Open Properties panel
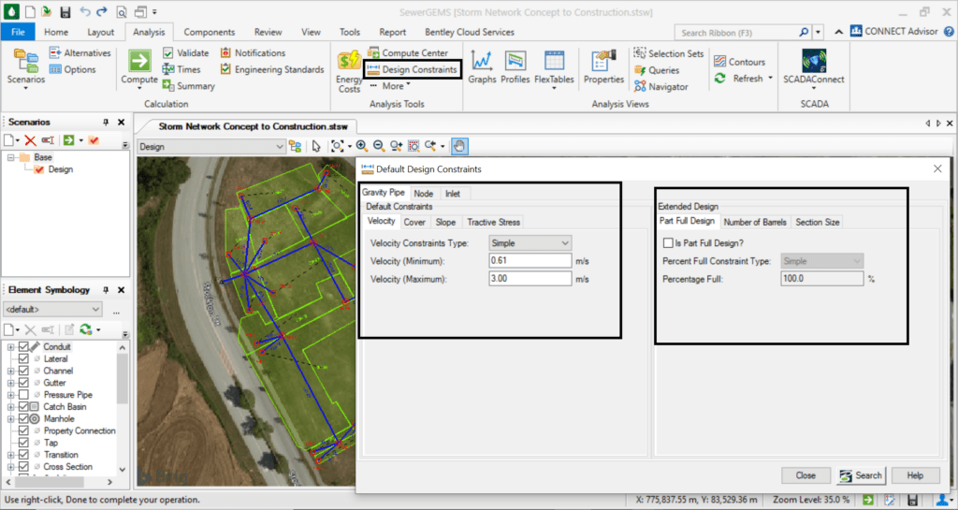This screenshot has height=510, width=958. click(603, 67)
